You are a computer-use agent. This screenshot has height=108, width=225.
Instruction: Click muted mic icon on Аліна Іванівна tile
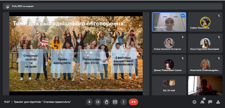[182, 37]
